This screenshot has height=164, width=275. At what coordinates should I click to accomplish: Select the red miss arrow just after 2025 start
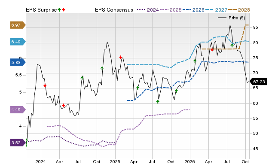tap(121, 57)
